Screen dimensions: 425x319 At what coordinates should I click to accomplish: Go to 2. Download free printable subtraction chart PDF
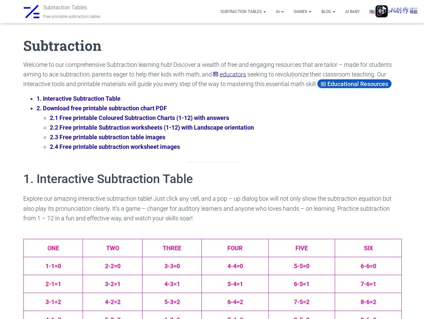tap(102, 108)
